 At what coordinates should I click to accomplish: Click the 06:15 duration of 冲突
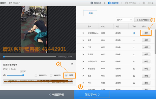[x=103, y=83]
